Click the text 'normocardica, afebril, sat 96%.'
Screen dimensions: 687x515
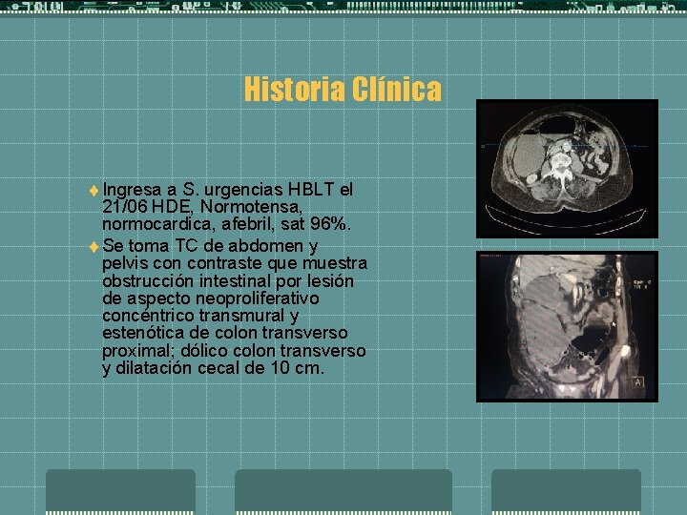(x=226, y=224)
